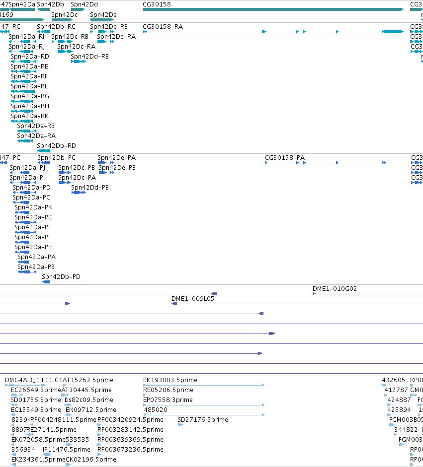
Task: Click Spn42Da-RE transcript label
Action: [29, 67]
